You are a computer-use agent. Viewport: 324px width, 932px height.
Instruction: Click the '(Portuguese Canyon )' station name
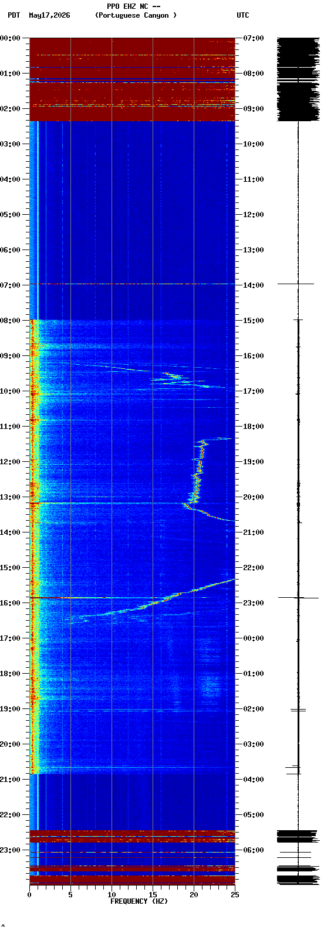coord(136,15)
